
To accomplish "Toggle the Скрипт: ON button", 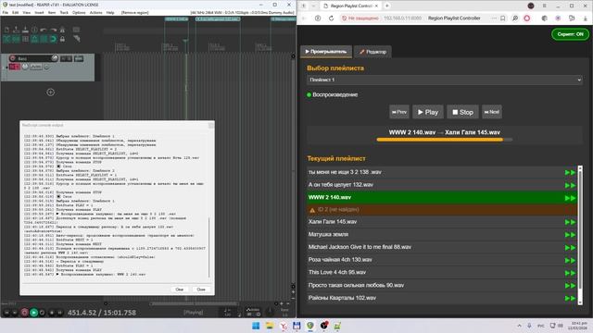I will (x=570, y=34).
